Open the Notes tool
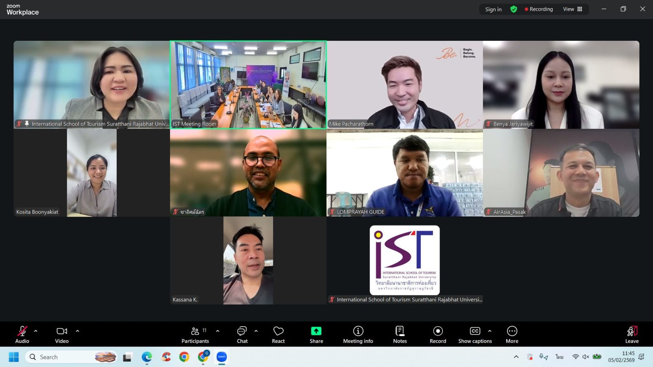 pyautogui.click(x=400, y=334)
